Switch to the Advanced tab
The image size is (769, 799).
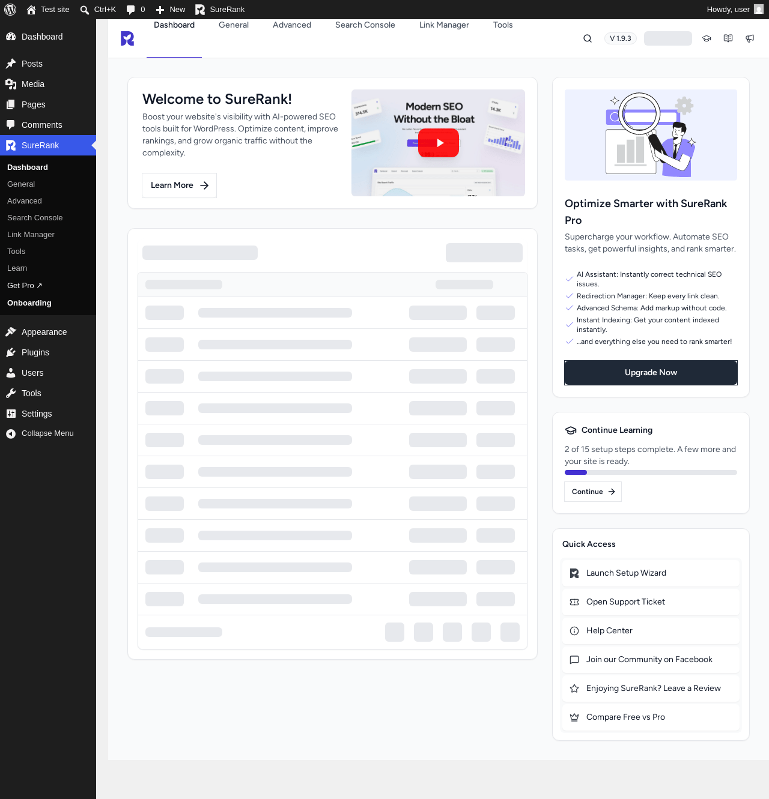point(292,25)
